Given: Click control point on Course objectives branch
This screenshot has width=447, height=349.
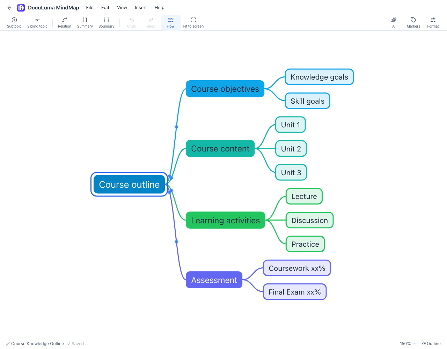Looking at the screenshot, I should (176, 127).
